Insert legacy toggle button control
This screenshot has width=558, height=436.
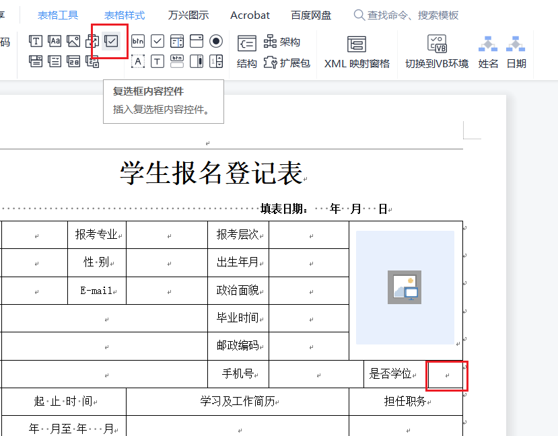tap(177, 62)
